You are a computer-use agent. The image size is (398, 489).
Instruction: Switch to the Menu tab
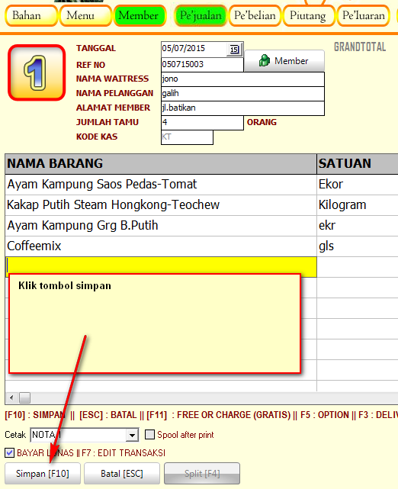85,15
